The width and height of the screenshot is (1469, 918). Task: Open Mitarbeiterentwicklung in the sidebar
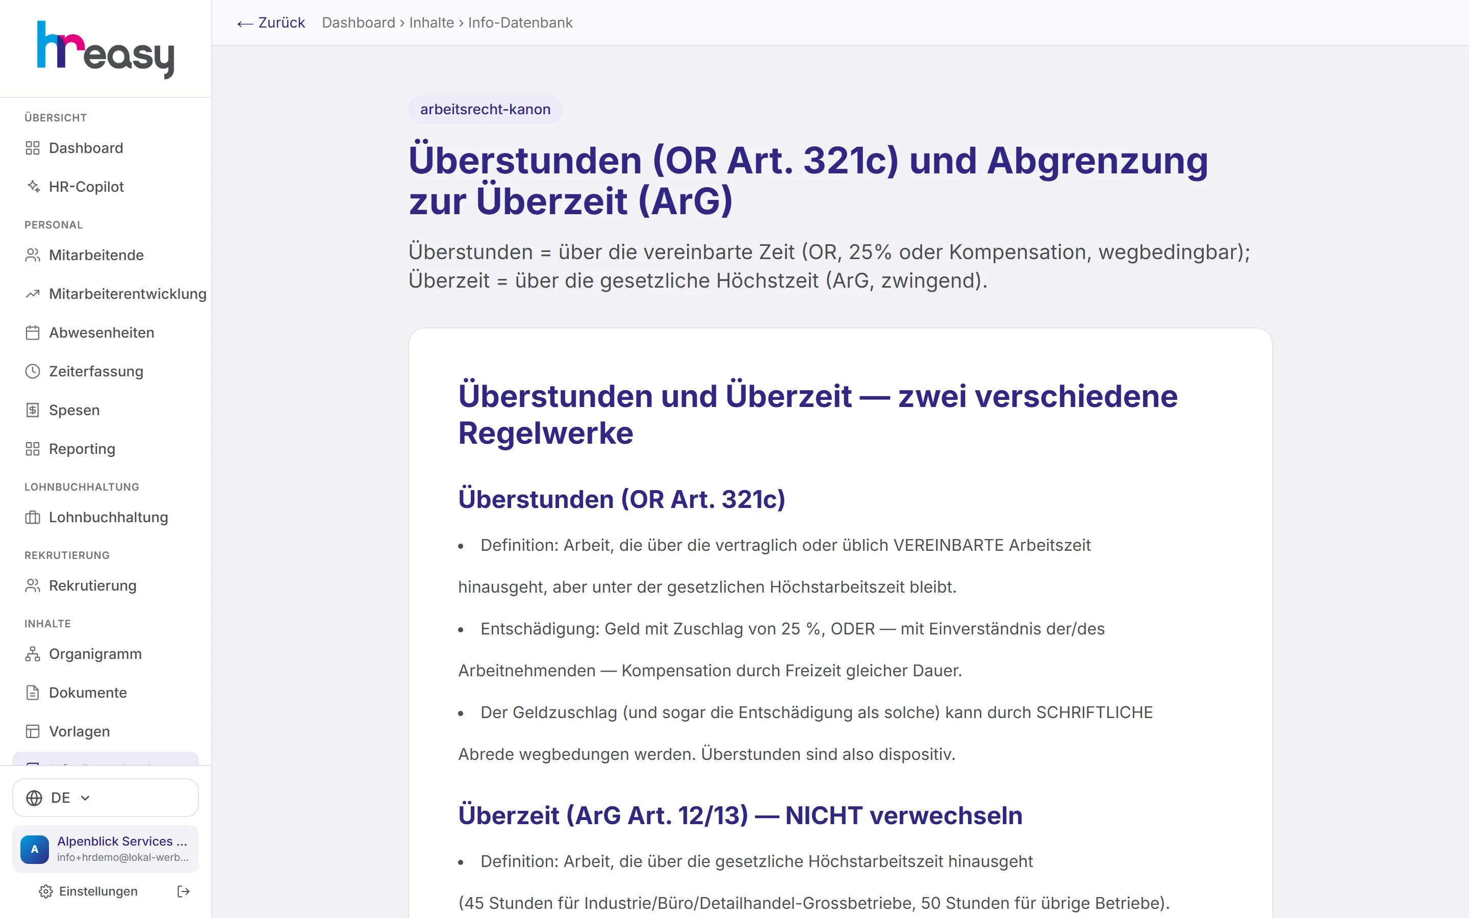pyautogui.click(x=106, y=294)
